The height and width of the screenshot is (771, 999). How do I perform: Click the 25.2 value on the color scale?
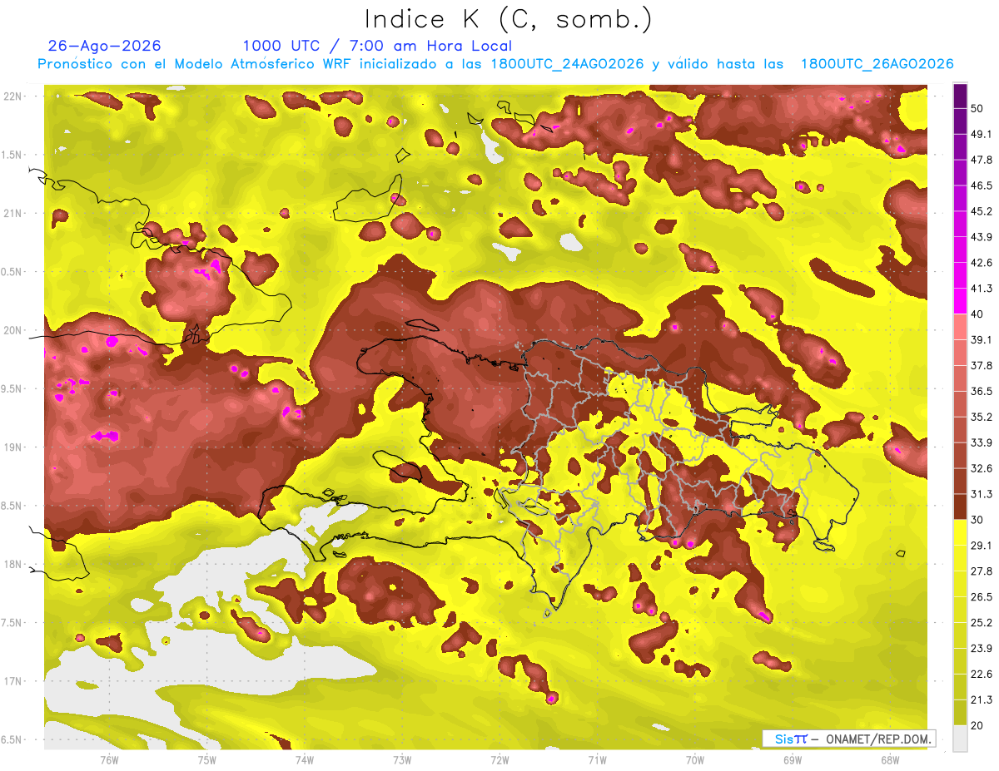click(981, 623)
